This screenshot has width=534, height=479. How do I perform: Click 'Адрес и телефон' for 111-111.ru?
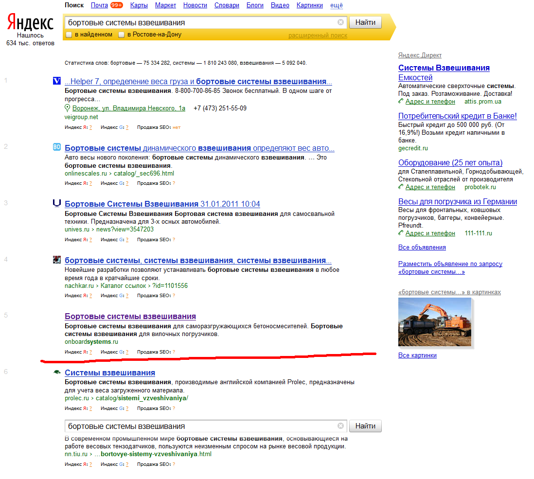pos(430,233)
